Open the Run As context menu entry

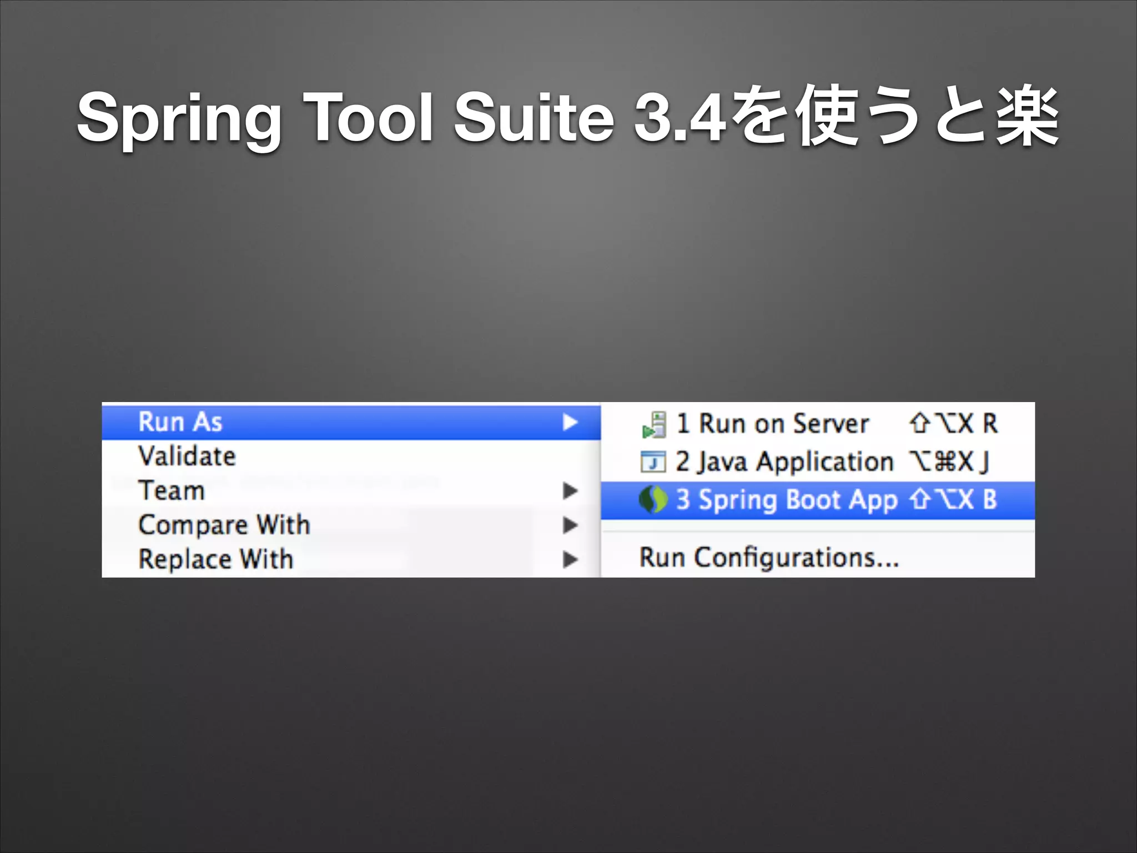click(x=351, y=423)
